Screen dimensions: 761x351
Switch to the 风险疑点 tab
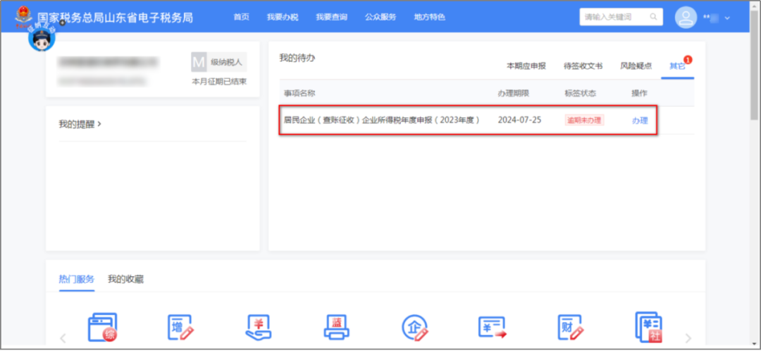coord(636,66)
